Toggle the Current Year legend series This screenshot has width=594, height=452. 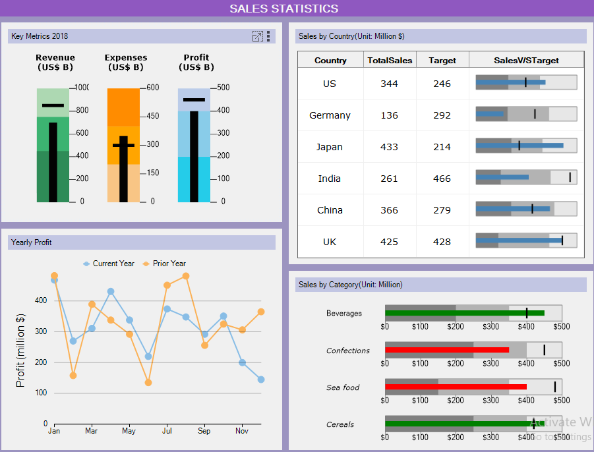tap(108, 264)
